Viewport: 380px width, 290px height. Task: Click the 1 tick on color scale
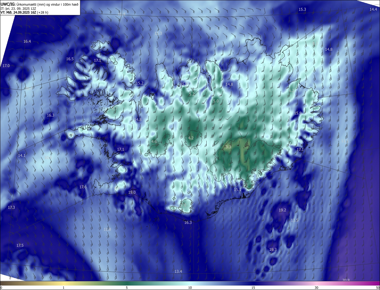click(64, 288)
